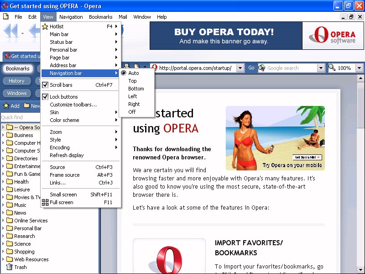Open the address bar URL dropdown

point(240,68)
